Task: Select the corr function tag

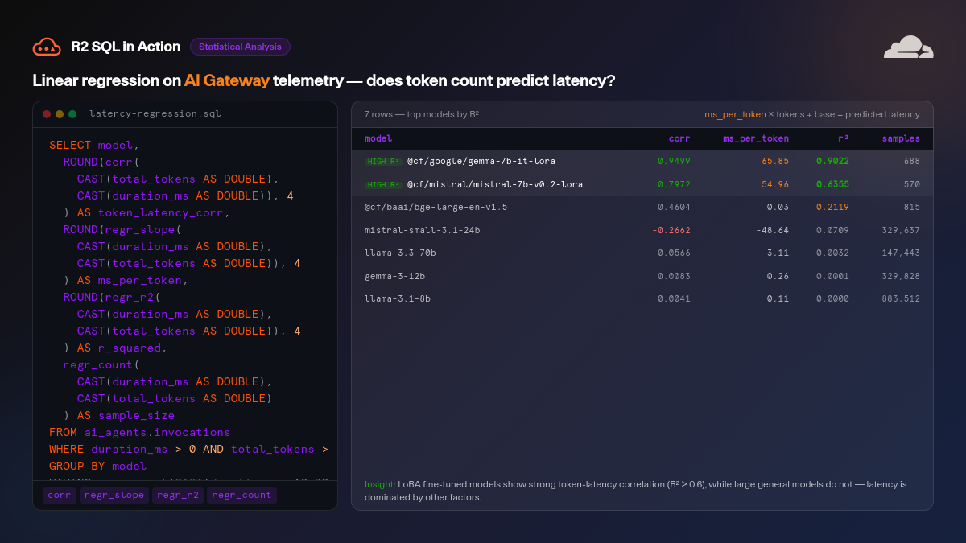Action: [x=60, y=496]
